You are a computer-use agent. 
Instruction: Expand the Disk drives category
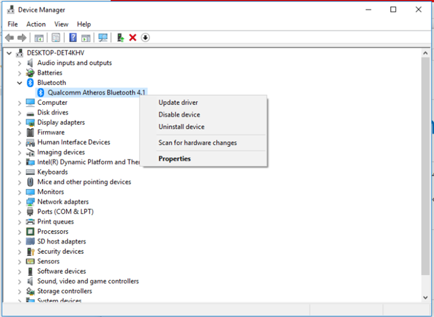click(20, 113)
